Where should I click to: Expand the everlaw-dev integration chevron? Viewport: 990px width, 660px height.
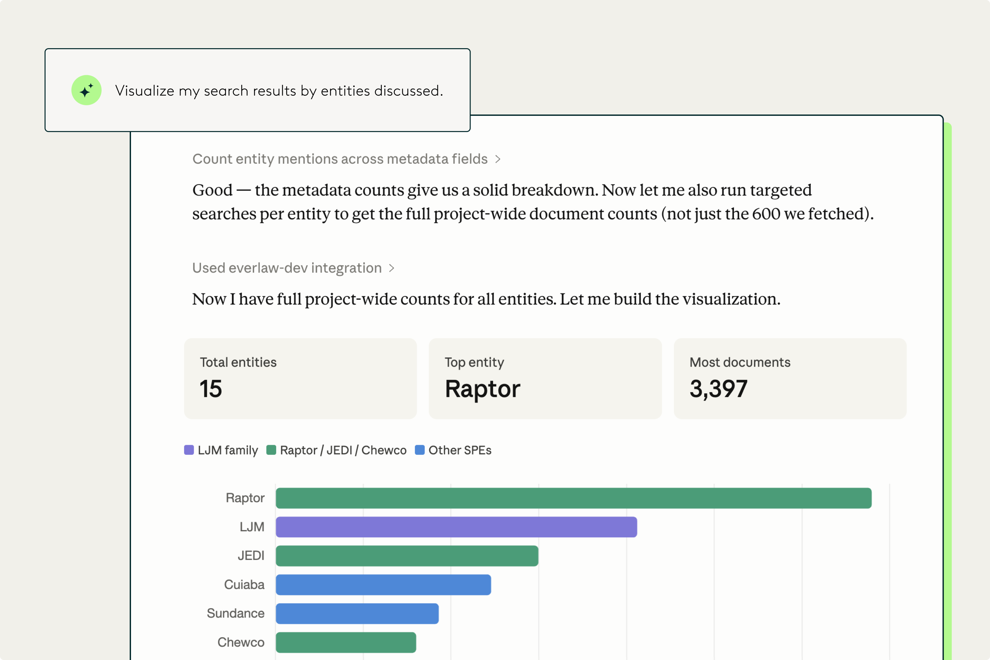[x=391, y=268]
